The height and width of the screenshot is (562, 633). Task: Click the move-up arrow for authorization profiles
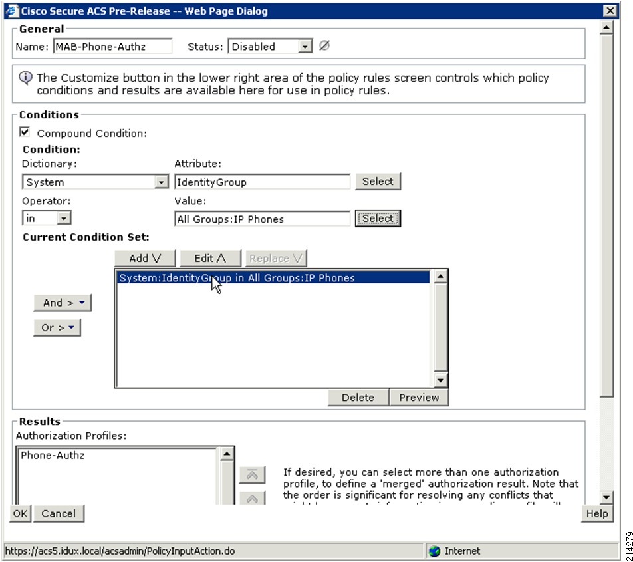coord(252,499)
